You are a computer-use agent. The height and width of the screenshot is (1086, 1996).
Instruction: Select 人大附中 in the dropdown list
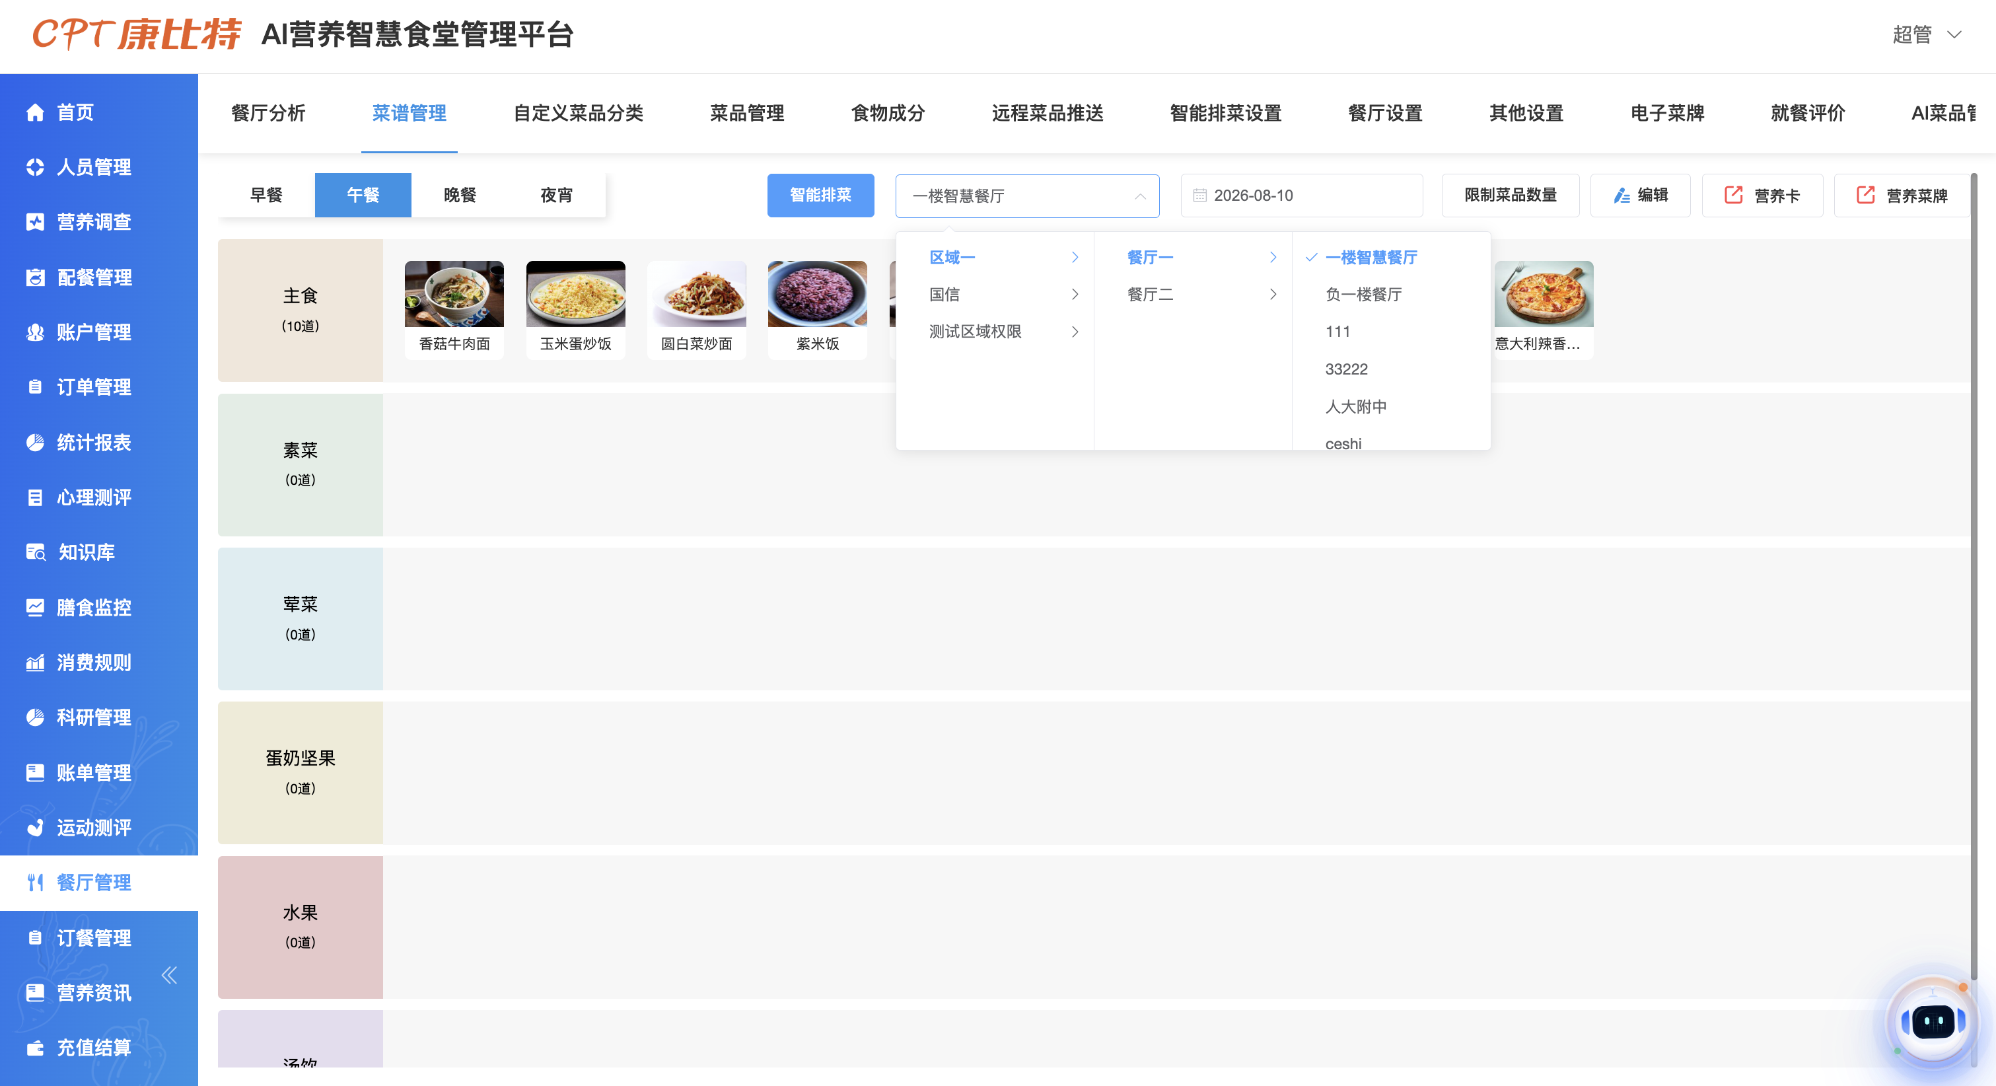pyautogui.click(x=1356, y=407)
